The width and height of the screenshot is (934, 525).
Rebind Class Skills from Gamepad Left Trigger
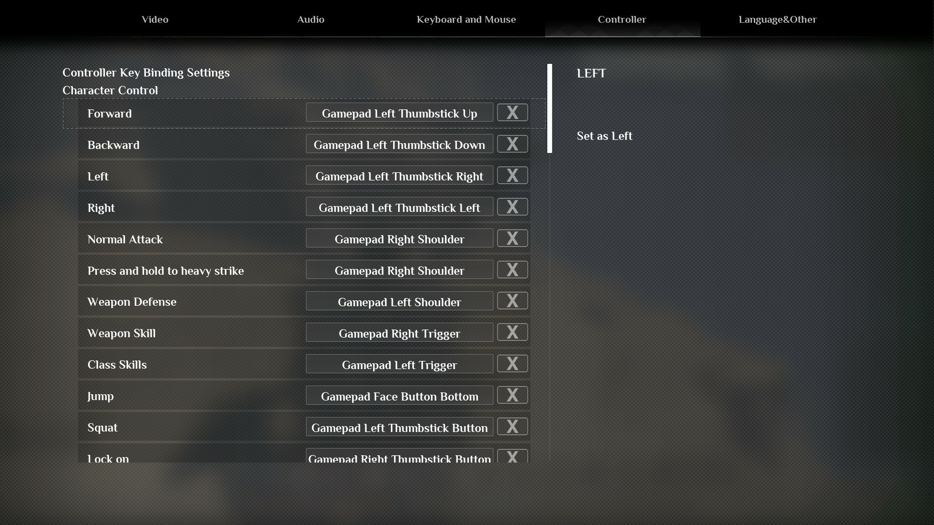(x=399, y=365)
